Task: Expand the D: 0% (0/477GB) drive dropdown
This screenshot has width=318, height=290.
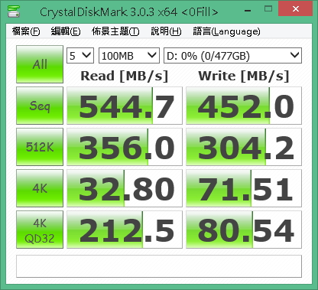Action: tap(232, 55)
